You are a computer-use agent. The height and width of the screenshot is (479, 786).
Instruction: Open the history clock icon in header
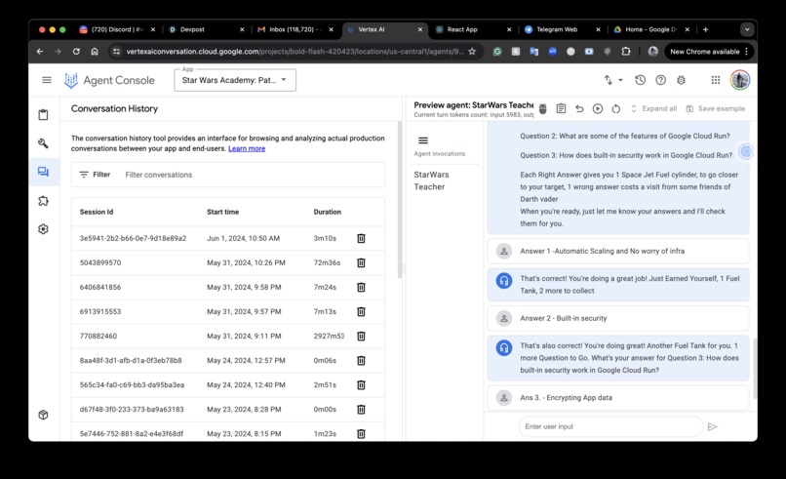tap(640, 80)
